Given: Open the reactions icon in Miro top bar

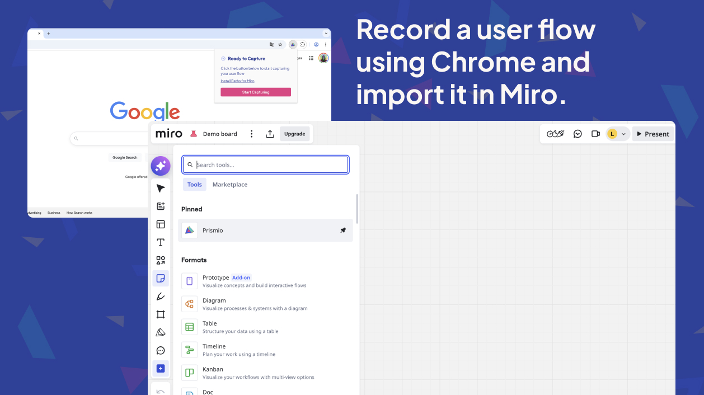Looking at the screenshot, I should [555, 134].
